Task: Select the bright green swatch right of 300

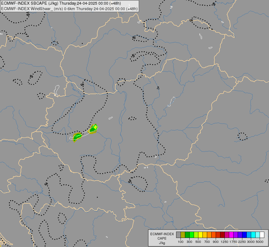Action: [192, 235]
